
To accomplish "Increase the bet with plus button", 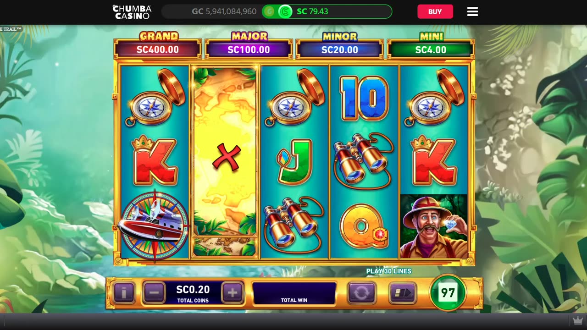I will tap(233, 292).
